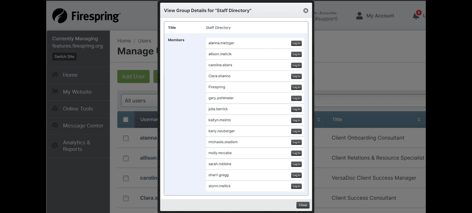Close the group details dialog via X icon

(x=306, y=11)
